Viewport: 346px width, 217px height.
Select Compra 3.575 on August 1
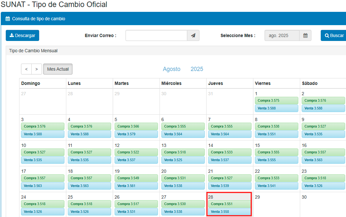pyautogui.click(x=276, y=100)
